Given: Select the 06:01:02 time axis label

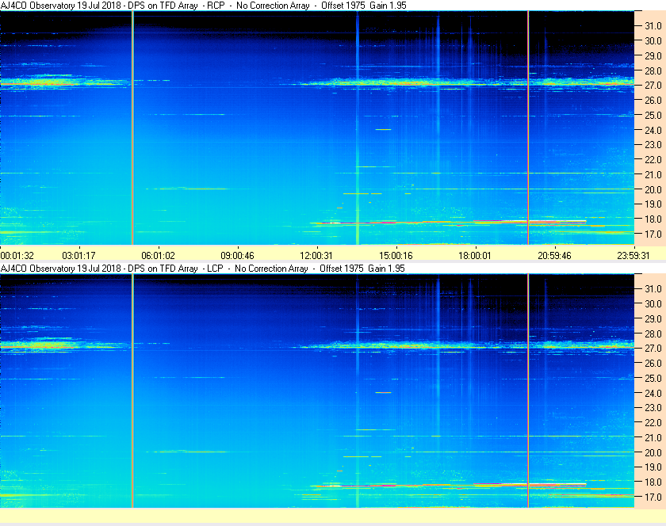Looking at the screenshot, I should click(158, 256).
